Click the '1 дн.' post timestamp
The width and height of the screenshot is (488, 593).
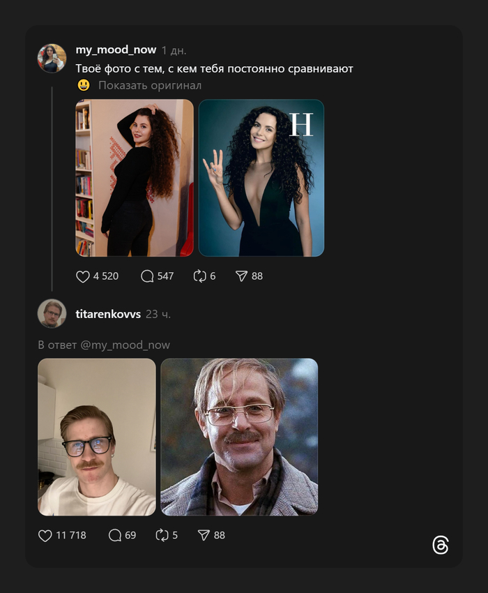coord(174,51)
